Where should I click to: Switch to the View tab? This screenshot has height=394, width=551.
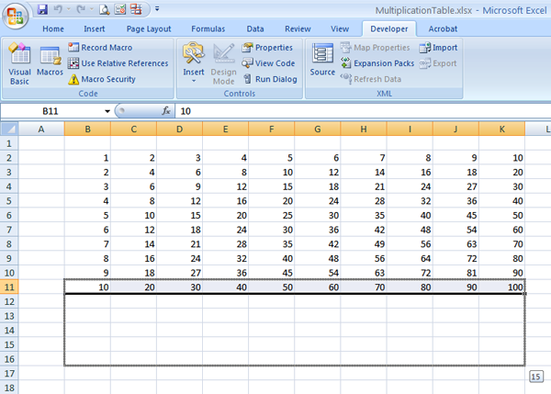340,28
